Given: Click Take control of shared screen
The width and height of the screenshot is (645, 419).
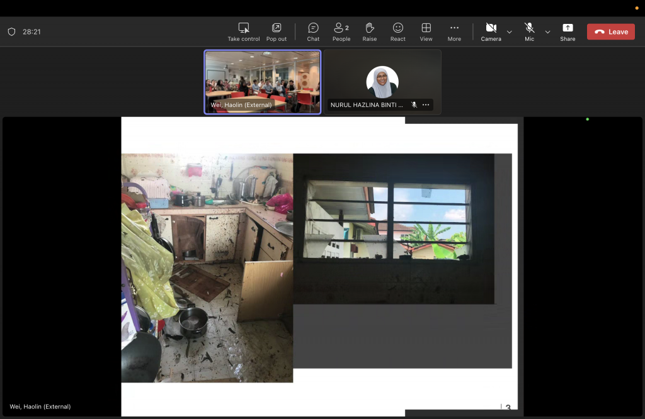Looking at the screenshot, I should pyautogui.click(x=244, y=32).
